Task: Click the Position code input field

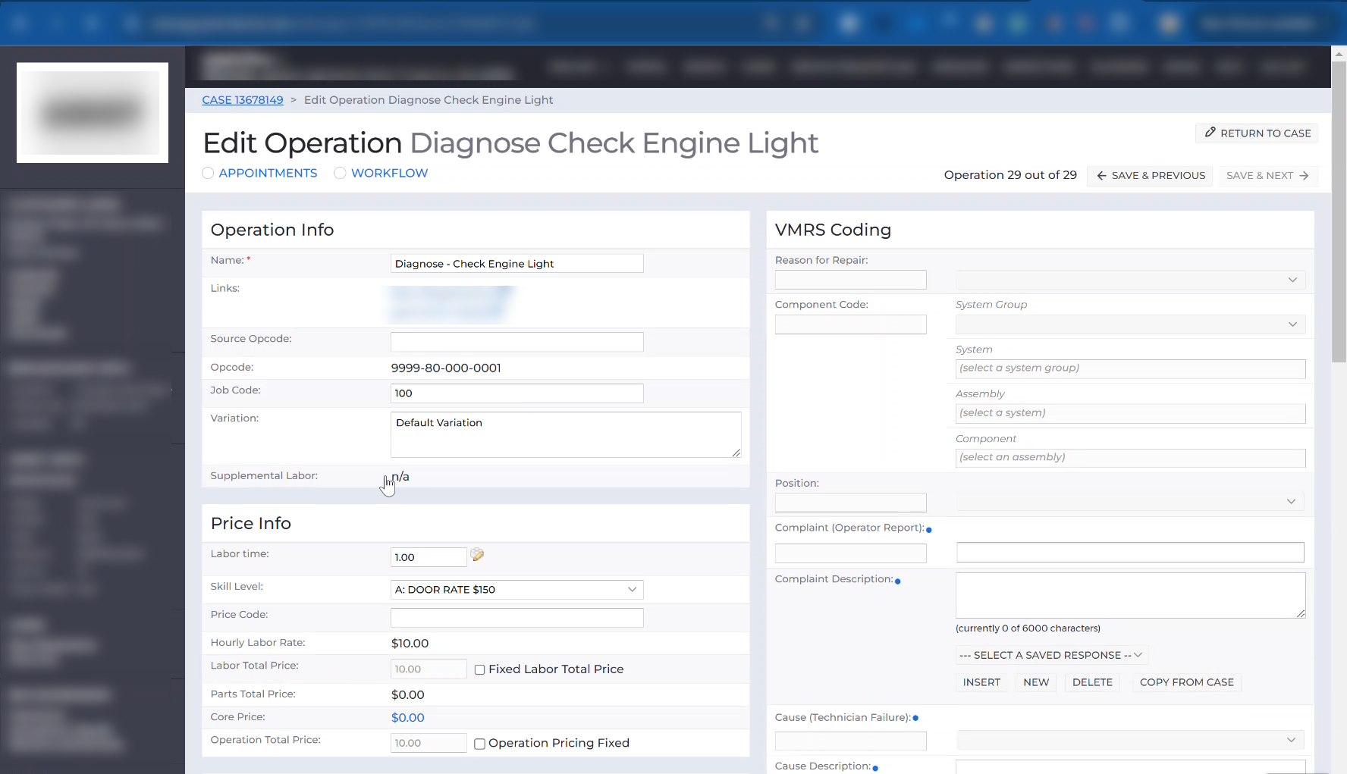Action: 850,503
